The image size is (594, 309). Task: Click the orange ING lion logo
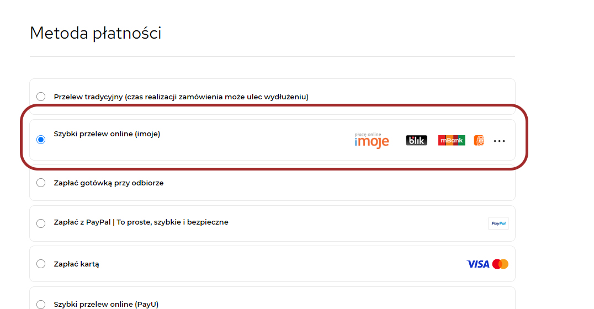pyautogui.click(x=479, y=141)
